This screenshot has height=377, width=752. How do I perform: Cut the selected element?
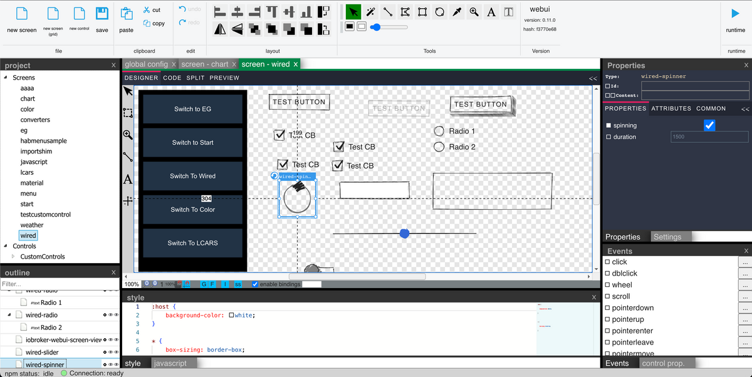point(152,10)
